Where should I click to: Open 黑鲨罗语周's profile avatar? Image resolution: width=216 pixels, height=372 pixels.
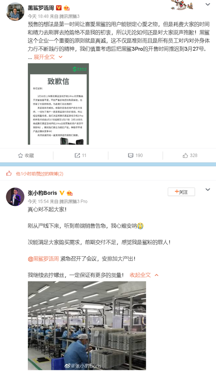pyautogui.click(x=15, y=12)
